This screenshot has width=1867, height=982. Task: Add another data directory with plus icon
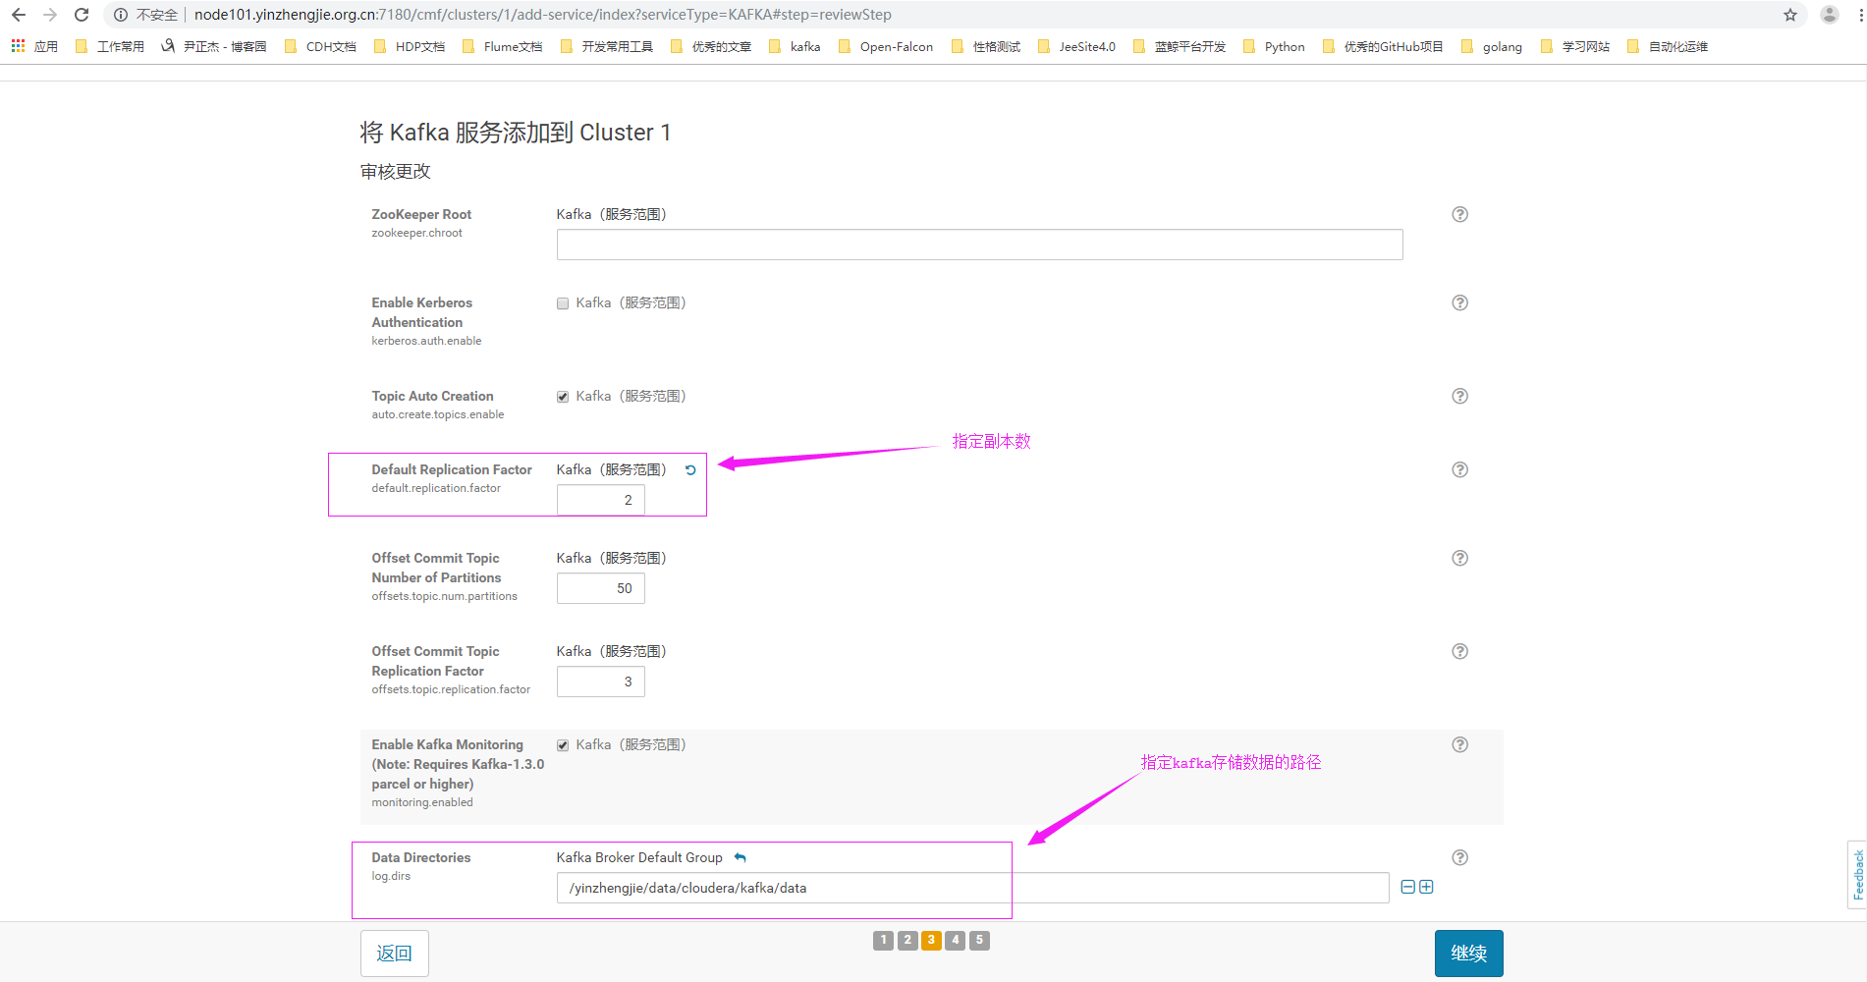[1427, 886]
